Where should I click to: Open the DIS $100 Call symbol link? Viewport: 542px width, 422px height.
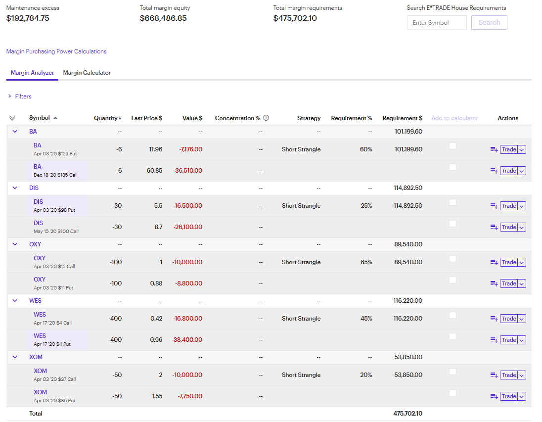(39, 223)
